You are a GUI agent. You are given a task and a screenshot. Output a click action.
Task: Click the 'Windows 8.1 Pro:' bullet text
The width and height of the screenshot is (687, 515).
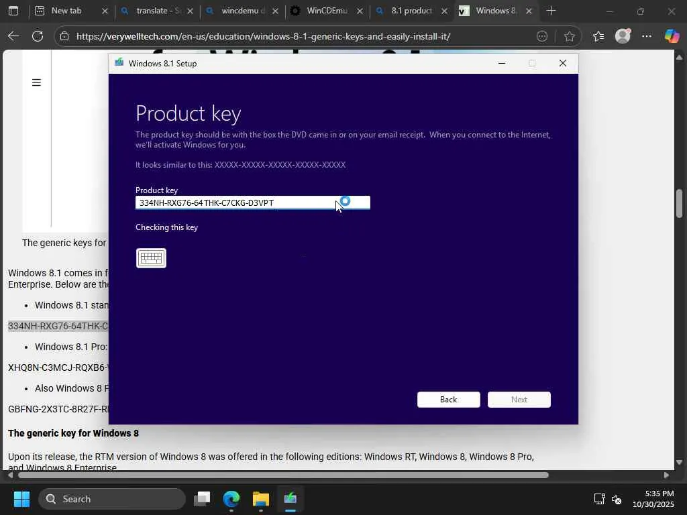click(x=71, y=347)
